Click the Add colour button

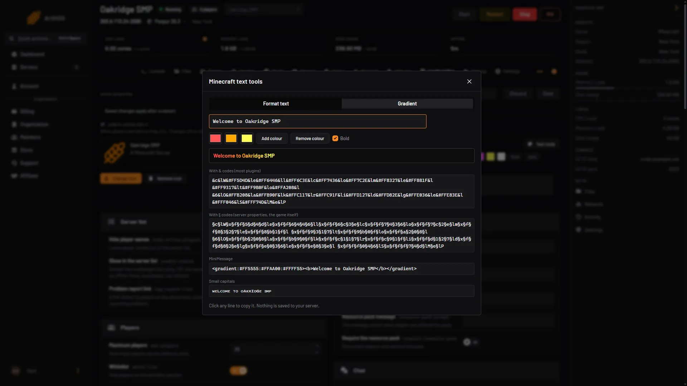[272, 139]
